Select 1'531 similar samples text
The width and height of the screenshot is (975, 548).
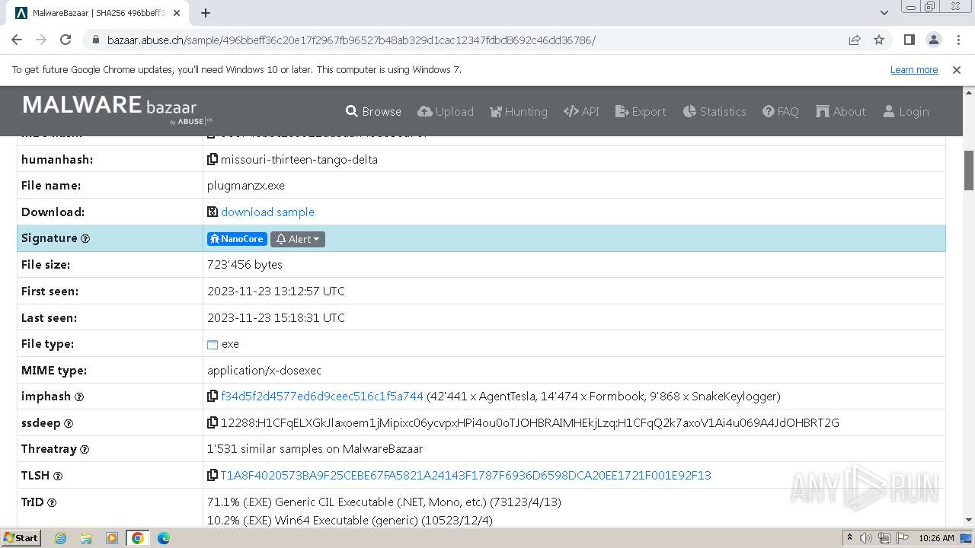pyautogui.click(x=315, y=449)
